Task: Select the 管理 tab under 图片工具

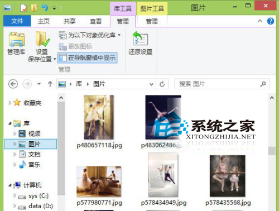Action: pos(152,21)
